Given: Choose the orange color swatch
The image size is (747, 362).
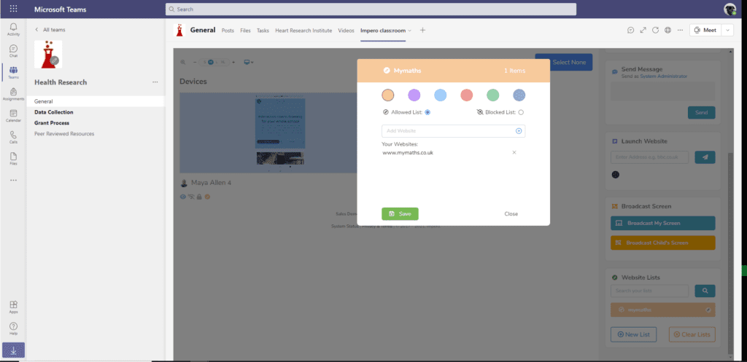Looking at the screenshot, I should pos(388,95).
